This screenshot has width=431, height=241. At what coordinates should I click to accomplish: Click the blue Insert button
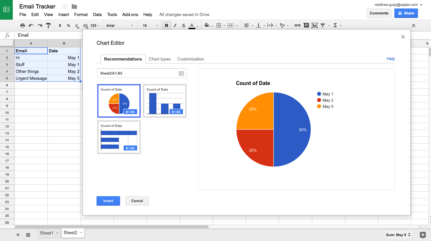coord(108,201)
